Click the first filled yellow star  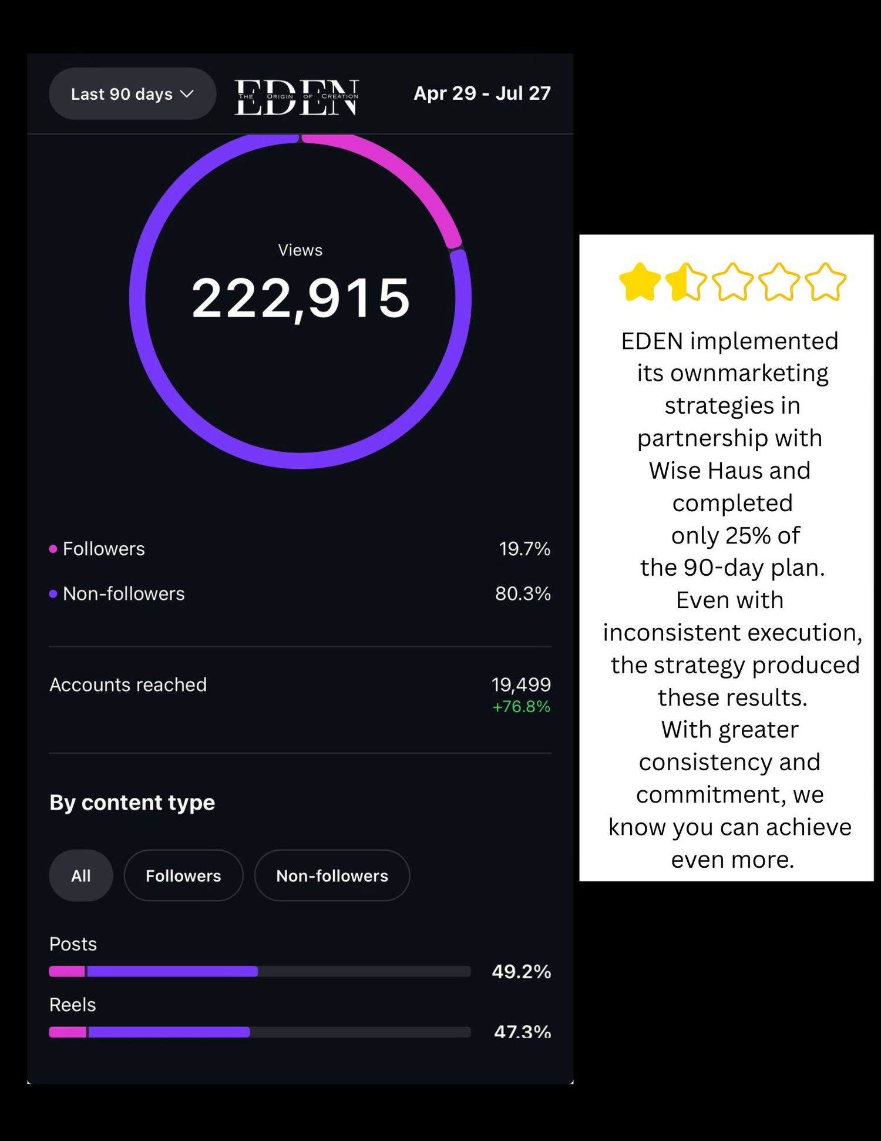tap(640, 282)
